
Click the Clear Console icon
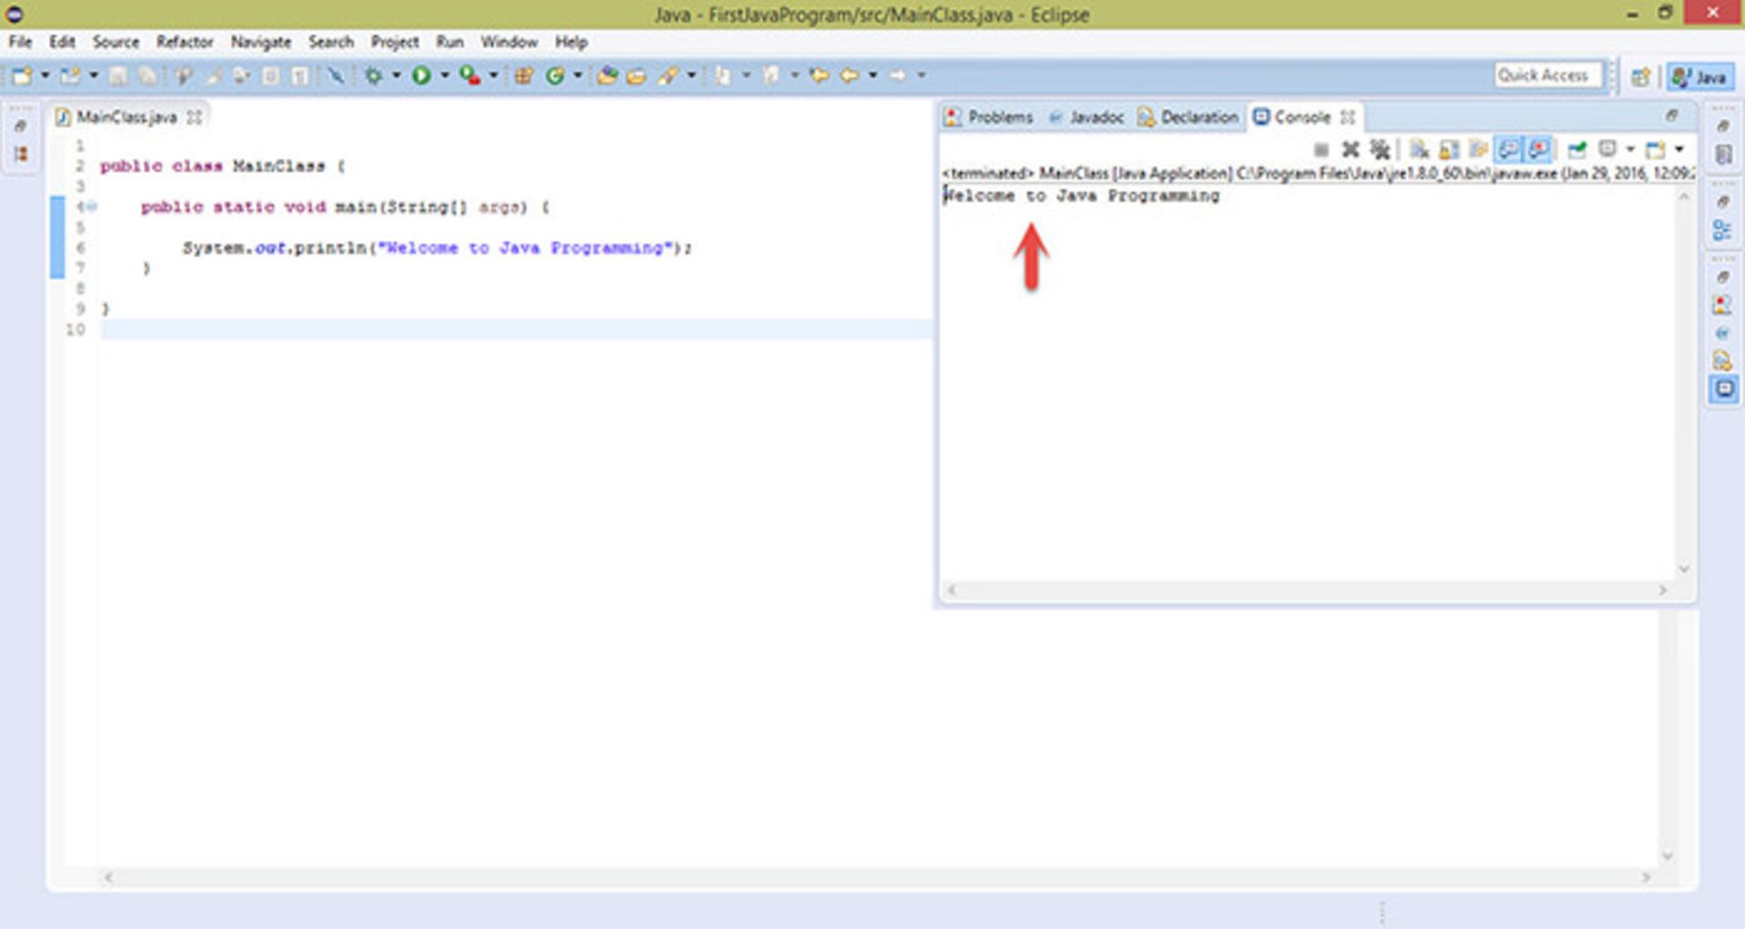(1419, 149)
